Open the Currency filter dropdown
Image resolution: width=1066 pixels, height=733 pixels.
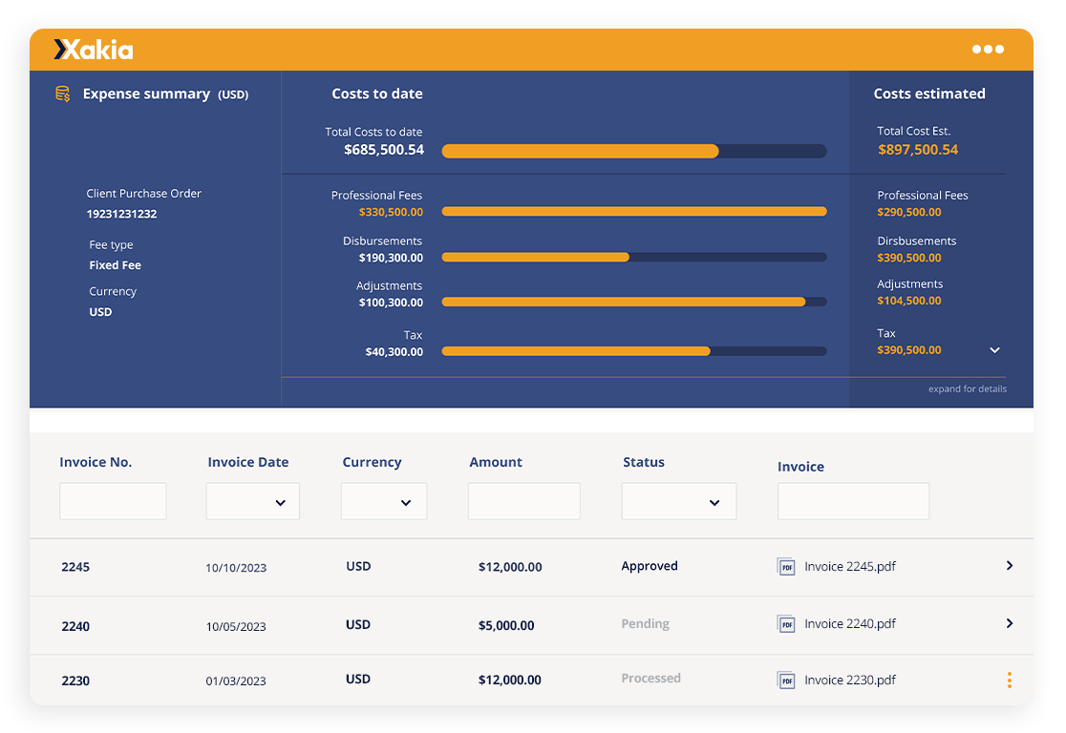(x=384, y=501)
